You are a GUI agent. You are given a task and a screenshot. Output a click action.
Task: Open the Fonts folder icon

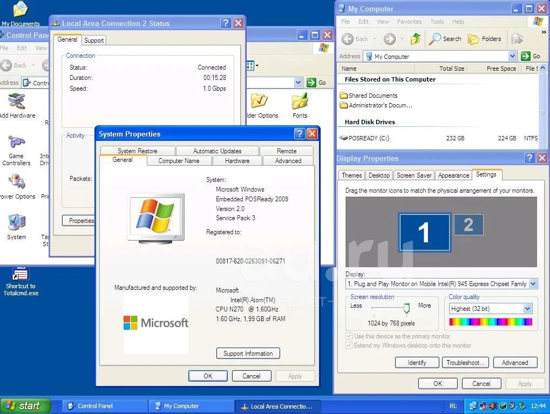click(300, 106)
